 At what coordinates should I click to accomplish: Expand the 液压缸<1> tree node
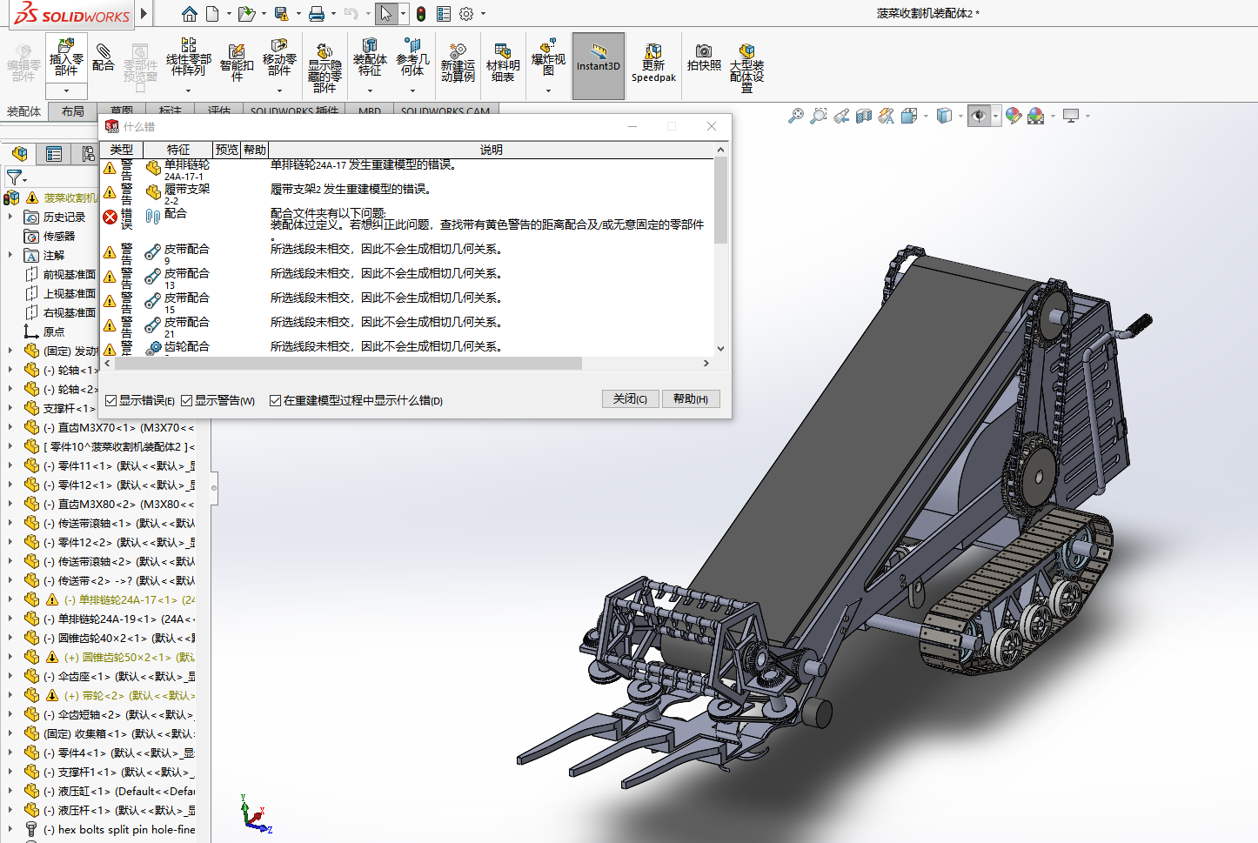[10, 791]
